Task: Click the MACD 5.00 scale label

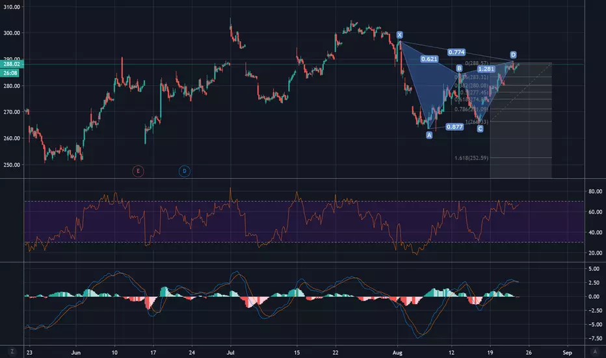Action: (594, 269)
